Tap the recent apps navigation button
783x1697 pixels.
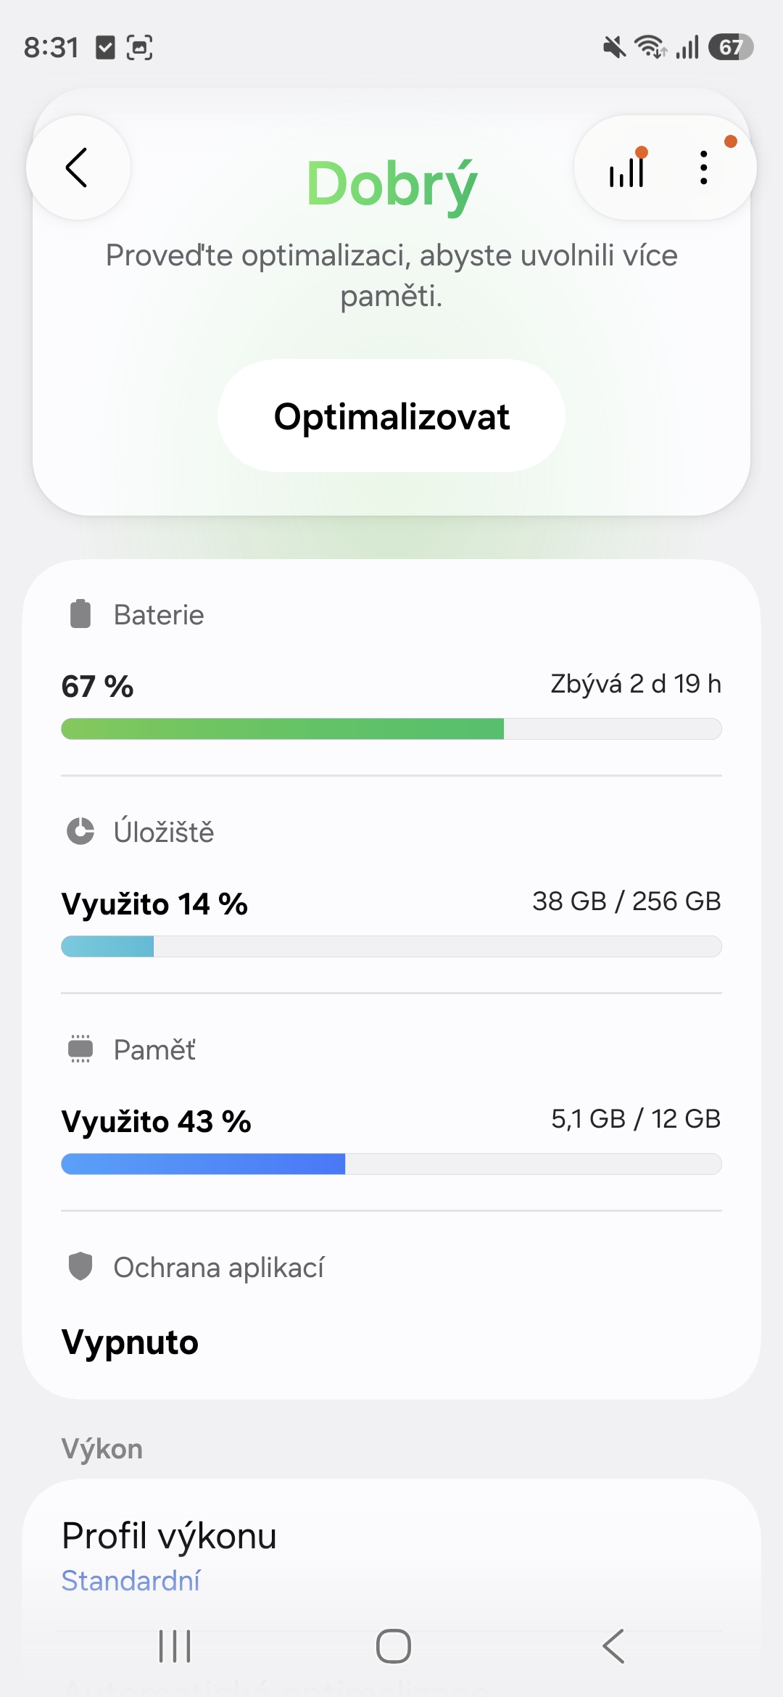175,1646
